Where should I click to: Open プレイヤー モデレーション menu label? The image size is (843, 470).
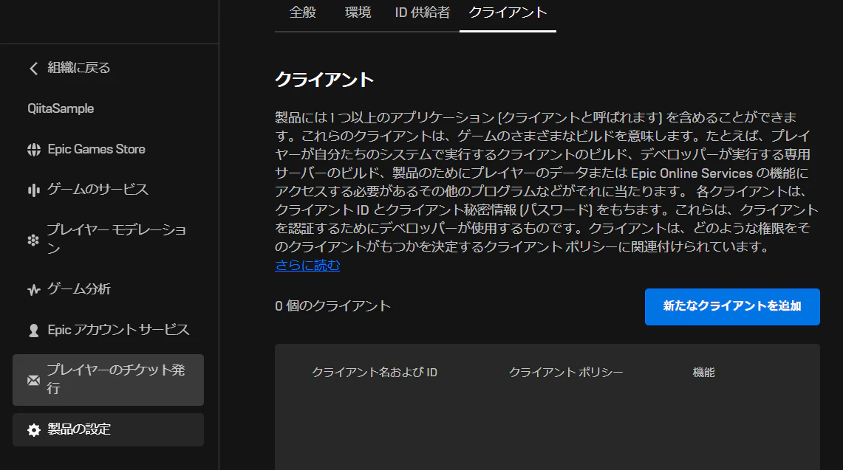click(117, 239)
